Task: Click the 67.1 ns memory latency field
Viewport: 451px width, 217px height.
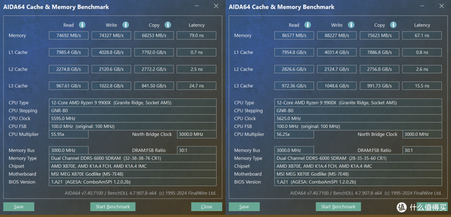Action: 422,36
